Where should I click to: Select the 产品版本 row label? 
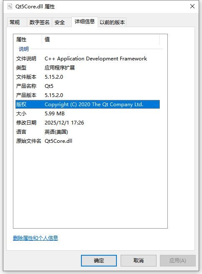pyautogui.click(x=26, y=95)
